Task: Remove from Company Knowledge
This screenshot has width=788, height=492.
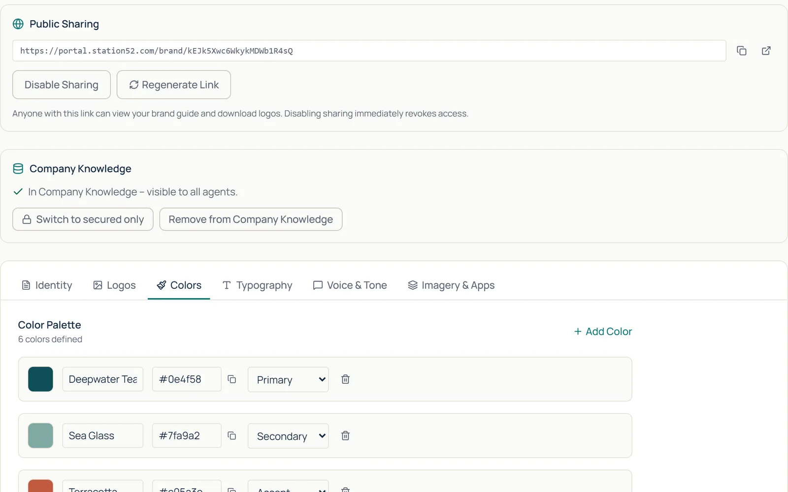Action: click(251, 219)
